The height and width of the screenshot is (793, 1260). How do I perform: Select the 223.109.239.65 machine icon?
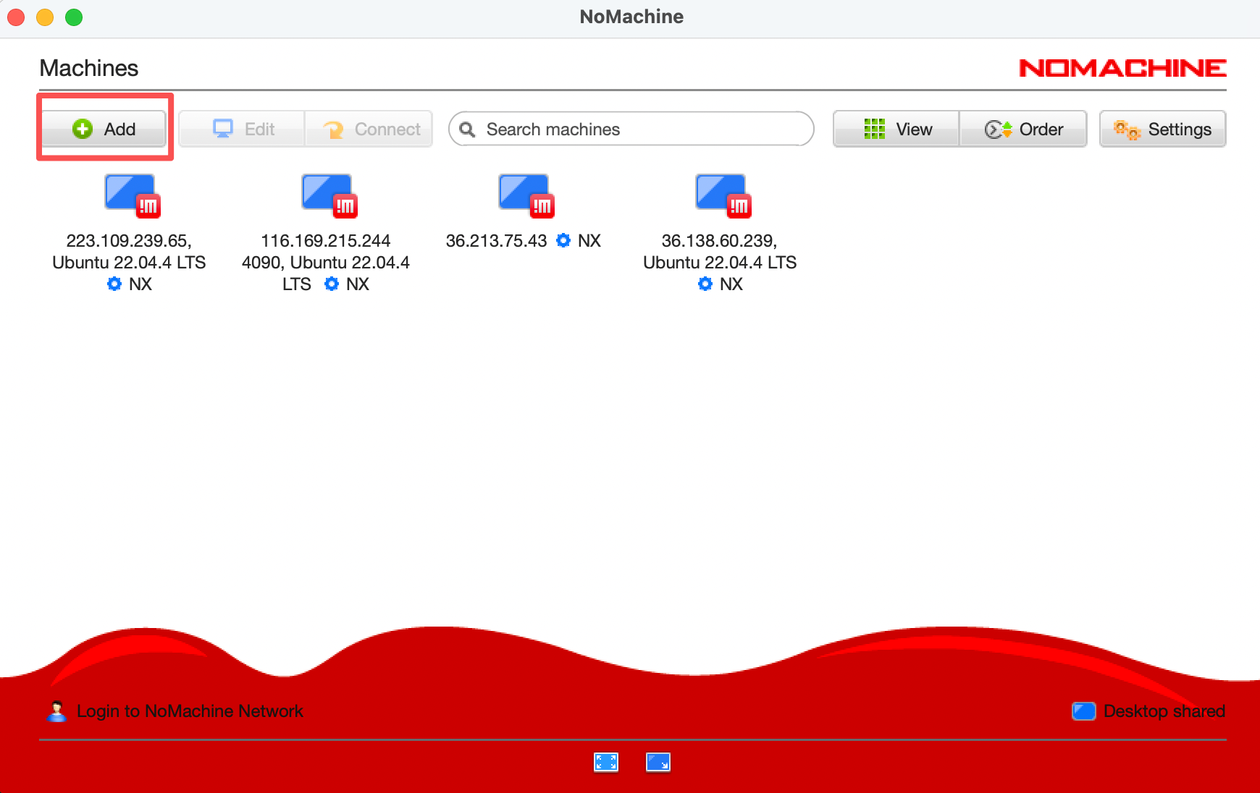tap(130, 195)
